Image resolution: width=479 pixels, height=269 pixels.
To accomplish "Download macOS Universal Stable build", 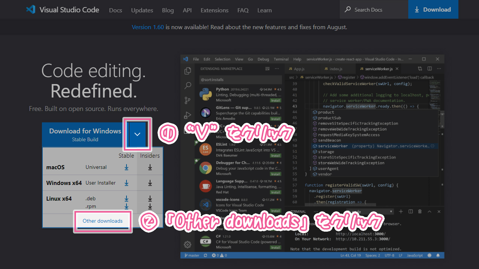I will coord(126,167).
